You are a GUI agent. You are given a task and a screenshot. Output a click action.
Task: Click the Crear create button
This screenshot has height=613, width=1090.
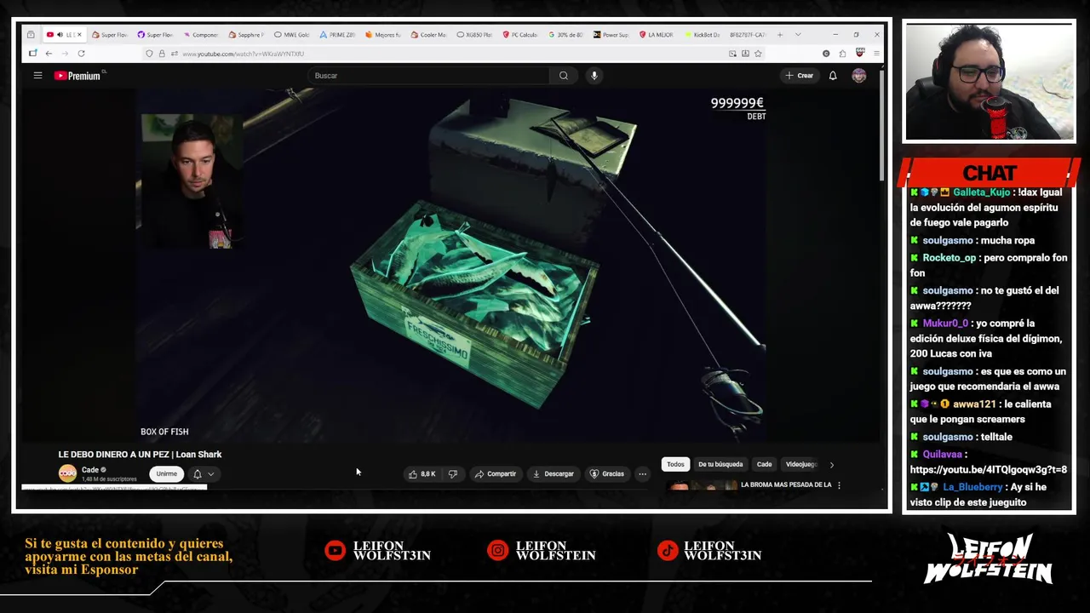(800, 76)
